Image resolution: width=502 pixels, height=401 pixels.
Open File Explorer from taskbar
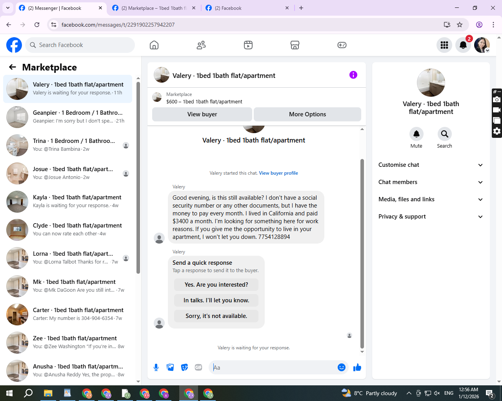pyautogui.click(x=48, y=393)
